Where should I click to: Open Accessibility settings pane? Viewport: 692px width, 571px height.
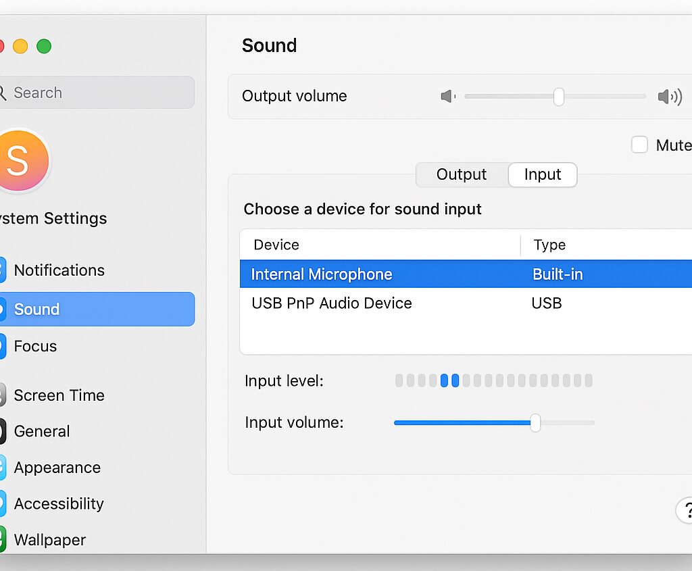pyautogui.click(x=59, y=503)
